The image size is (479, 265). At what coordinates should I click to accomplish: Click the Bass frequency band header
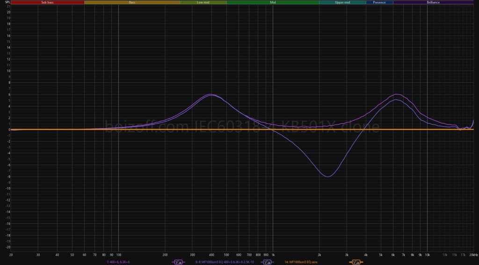[132, 2]
